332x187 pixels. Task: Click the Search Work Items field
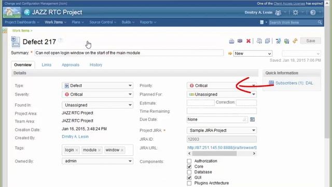[293, 22]
